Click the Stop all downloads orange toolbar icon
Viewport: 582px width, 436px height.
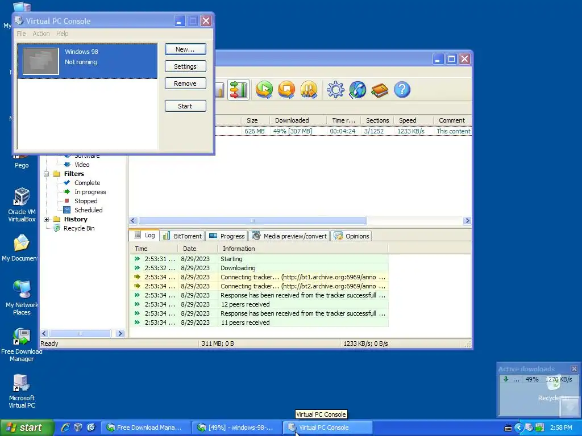click(x=286, y=89)
